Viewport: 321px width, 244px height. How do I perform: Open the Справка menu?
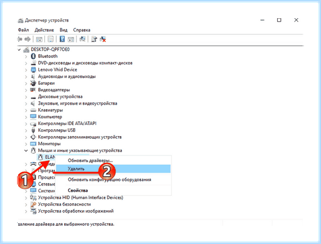coord(82,30)
